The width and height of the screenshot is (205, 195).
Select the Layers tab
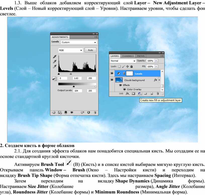(115, 56)
